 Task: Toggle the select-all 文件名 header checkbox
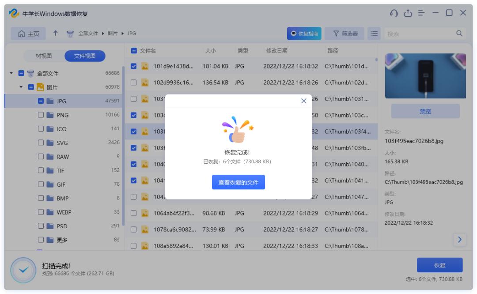(133, 50)
